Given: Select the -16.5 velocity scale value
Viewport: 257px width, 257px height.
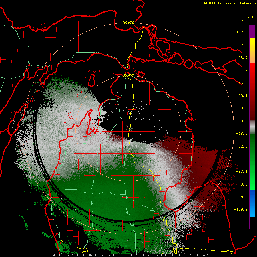Looking at the screenshot, I should tap(242, 134).
